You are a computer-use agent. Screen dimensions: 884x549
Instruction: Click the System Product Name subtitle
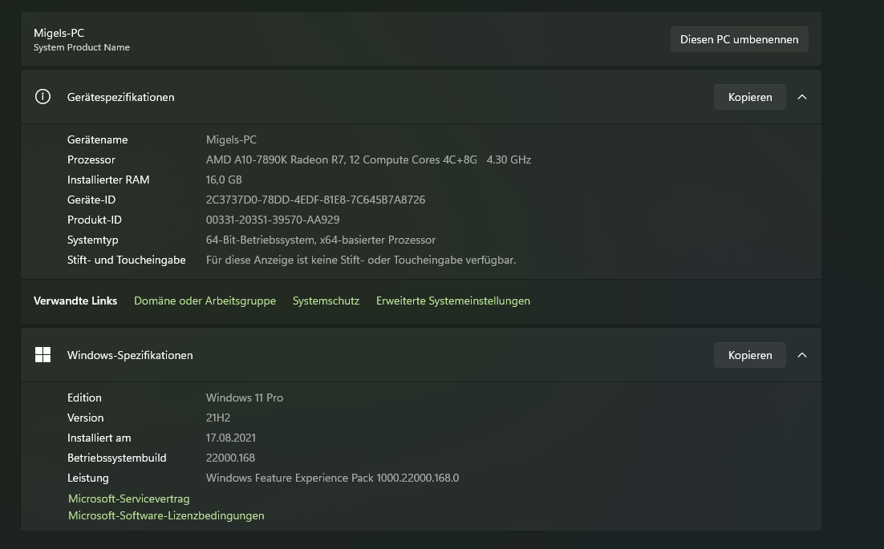[81, 47]
